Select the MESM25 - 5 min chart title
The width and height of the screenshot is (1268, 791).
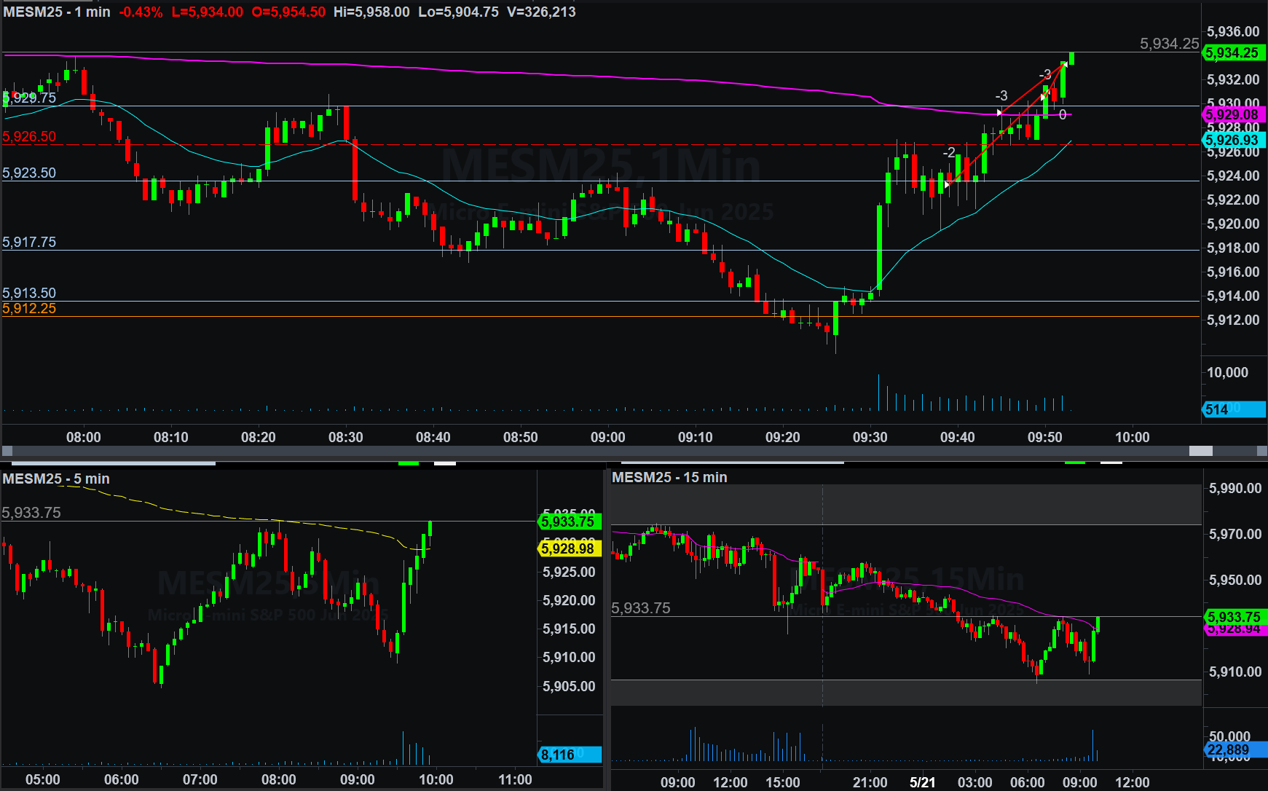56,479
